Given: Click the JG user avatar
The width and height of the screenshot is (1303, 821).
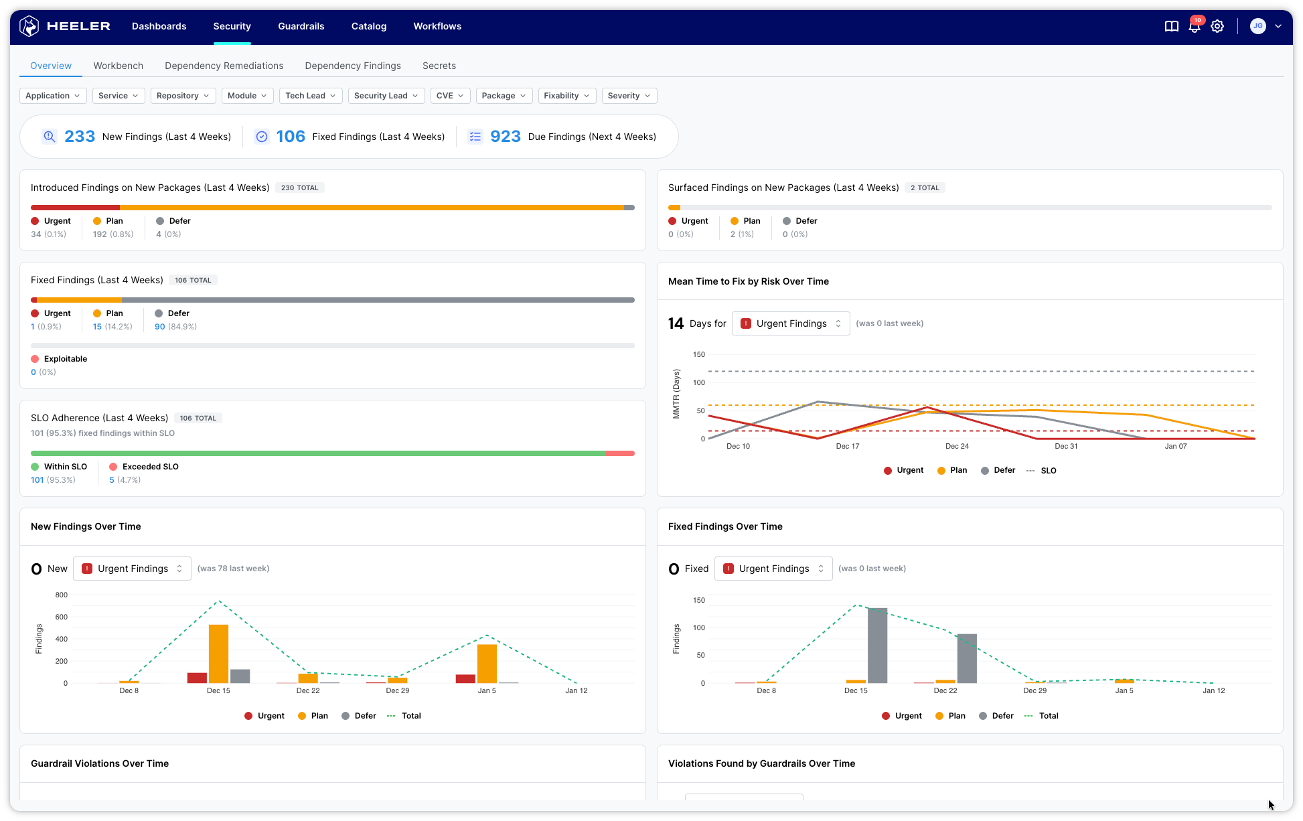Looking at the screenshot, I should 1258,26.
